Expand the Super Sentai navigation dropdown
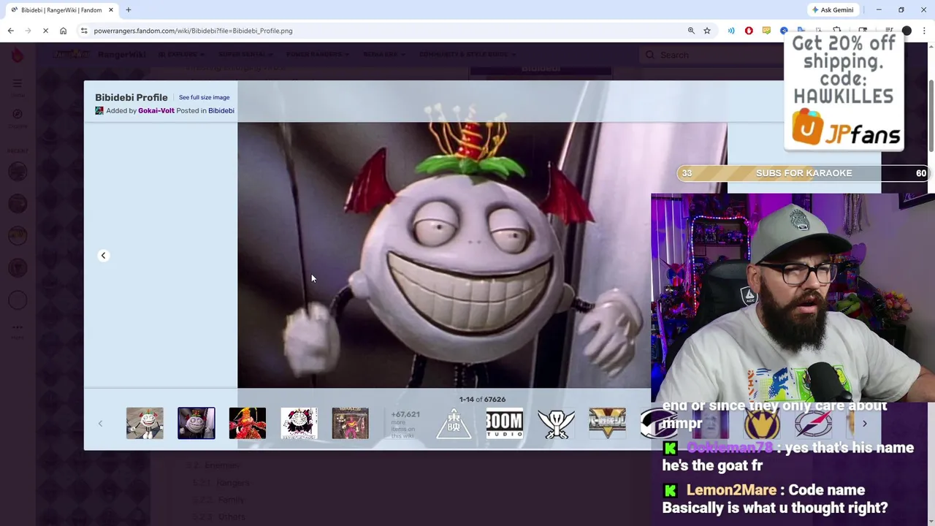The image size is (935, 526). pos(245,54)
